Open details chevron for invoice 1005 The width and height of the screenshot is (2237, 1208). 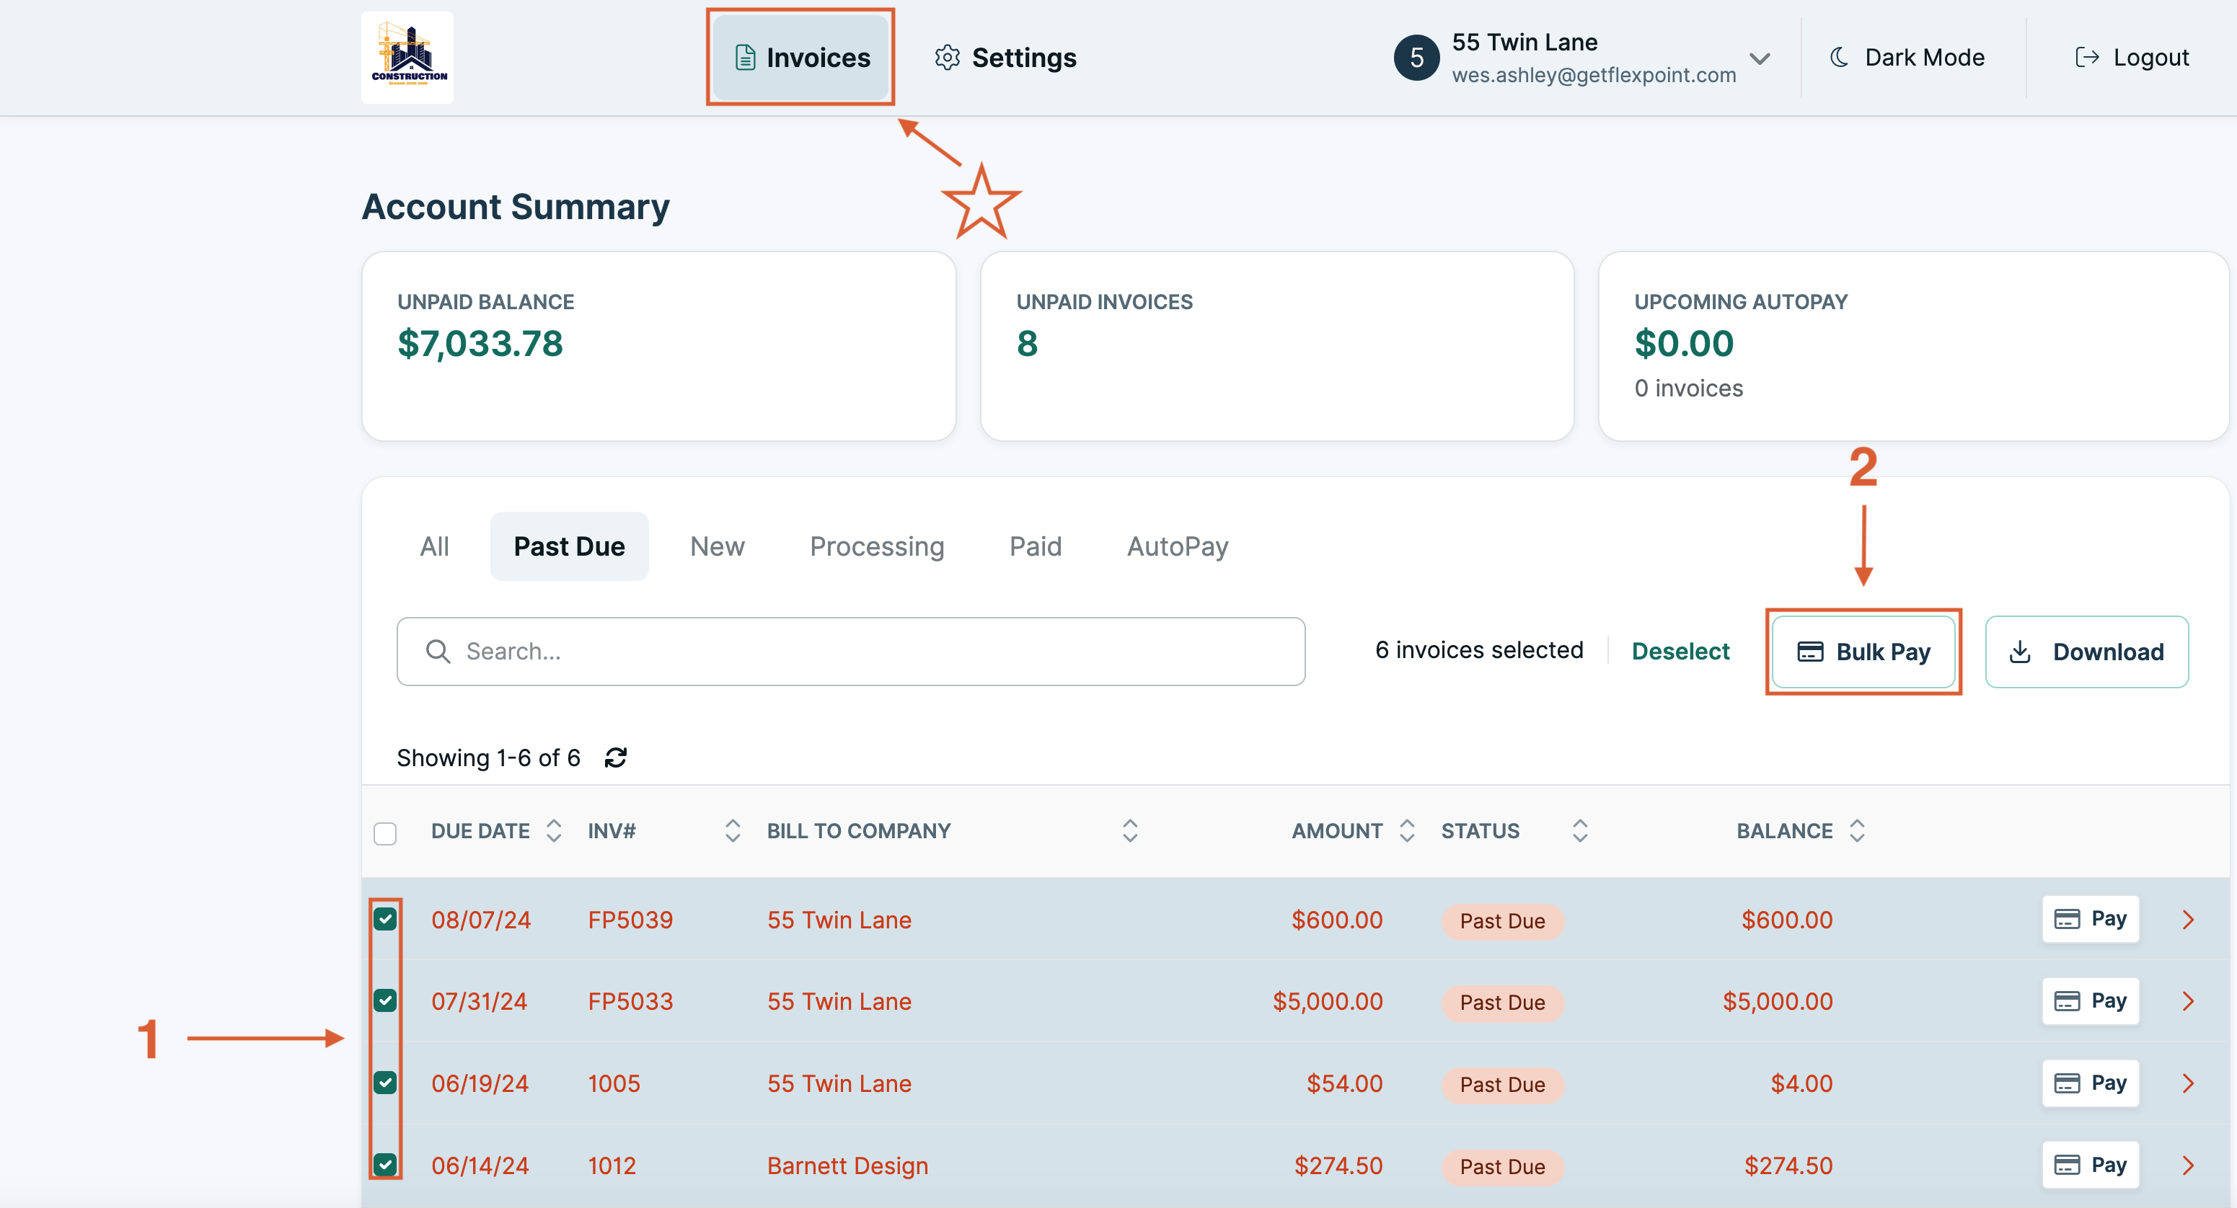click(2189, 1083)
